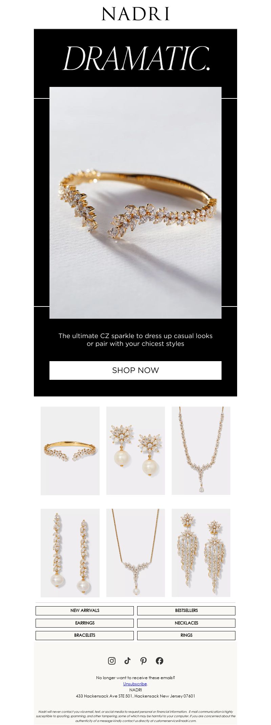This screenshot has height=725, width=271.
Task: Open the TikTok icon link
Action: pyautogui.click(x=127, y=661)
